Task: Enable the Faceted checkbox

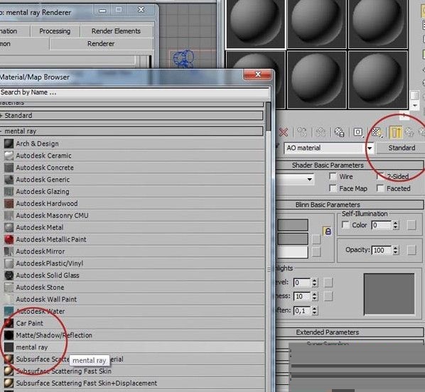Action: coord(380,188)
